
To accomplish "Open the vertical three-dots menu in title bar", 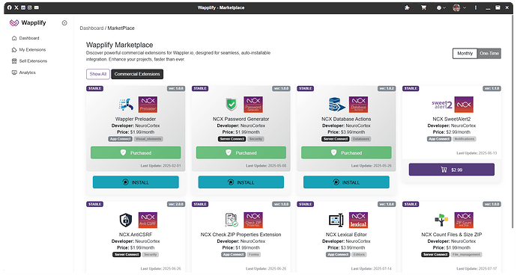I will [476, 7].
